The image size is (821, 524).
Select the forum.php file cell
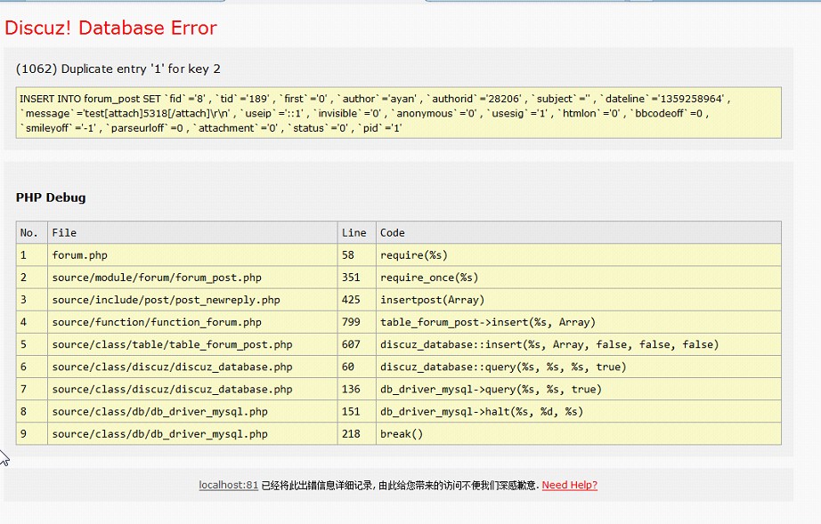click(x=192, y=255)
